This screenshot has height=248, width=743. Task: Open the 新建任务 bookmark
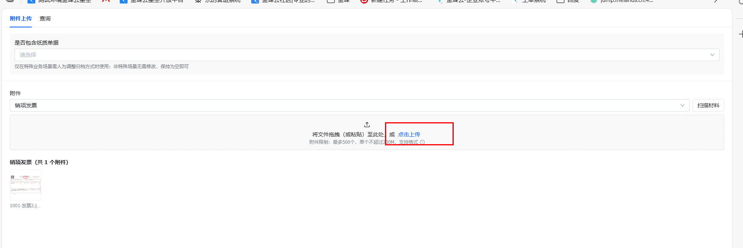pyautogui.click(x=392, y=1)
